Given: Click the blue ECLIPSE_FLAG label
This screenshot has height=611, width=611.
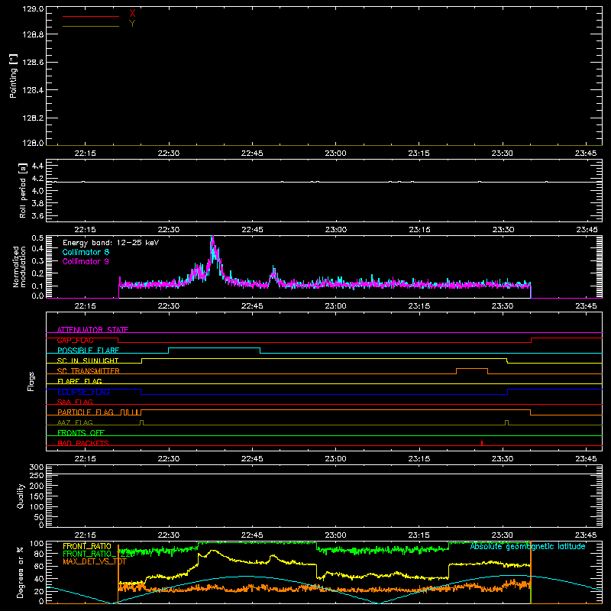Looking at the screenshot, I should [x=83, y=392].
